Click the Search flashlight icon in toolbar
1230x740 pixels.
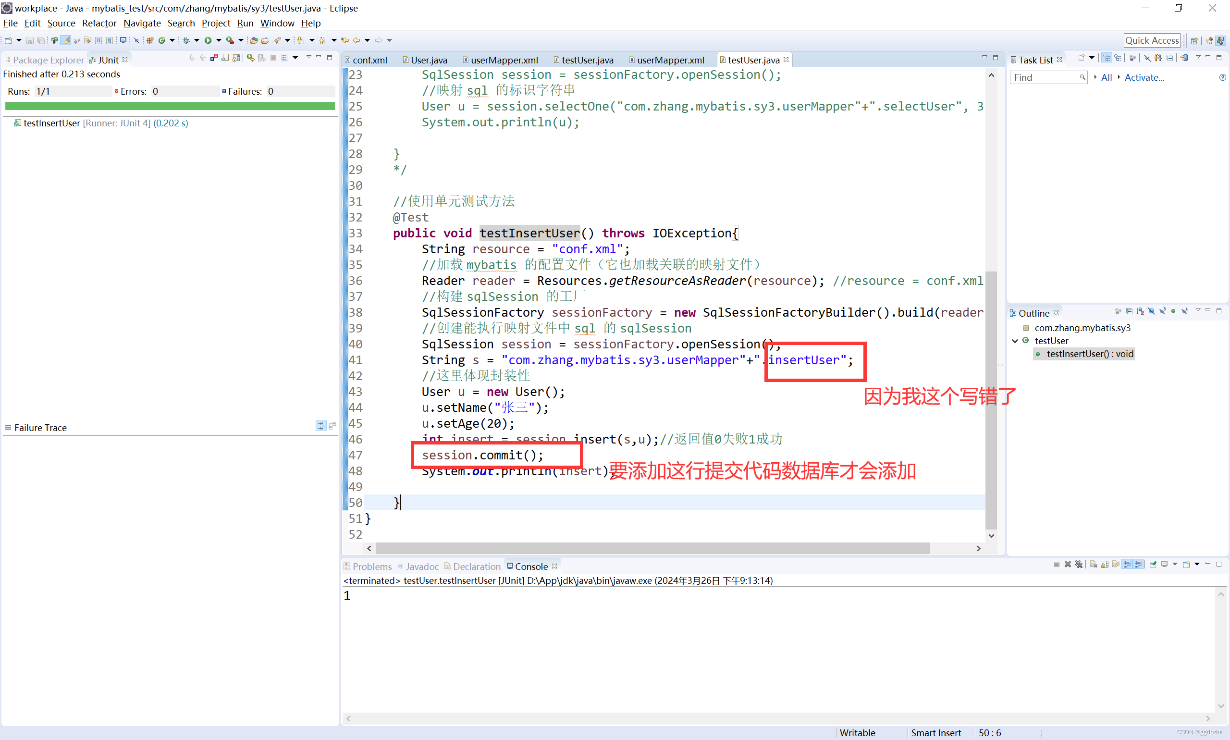pos(277,40)
